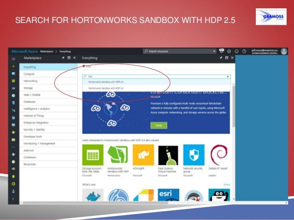
Task: Open the settings gear in top bar
Action: pyautogui.click(x=229, y=51)
